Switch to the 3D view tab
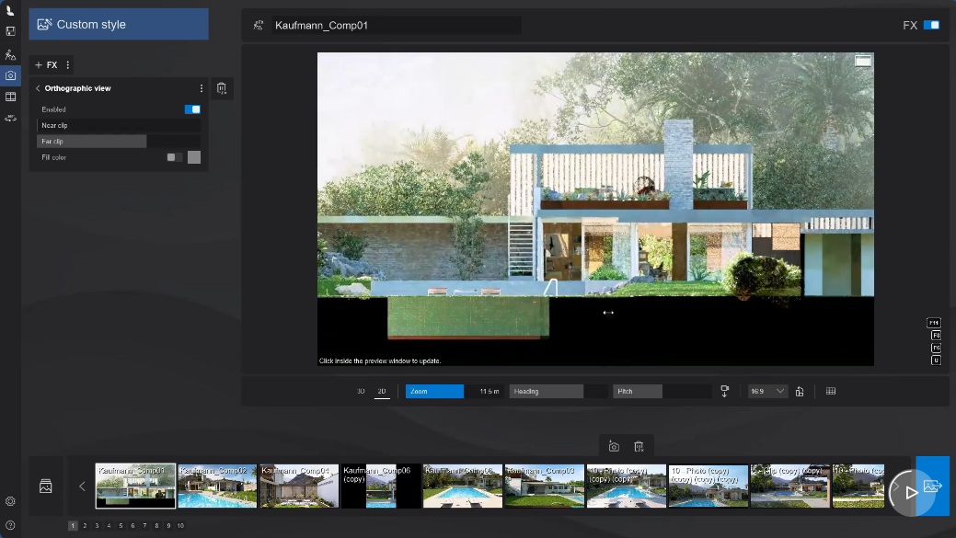The image size is (956, 538). pyautogui.click(x=361, y=391)
